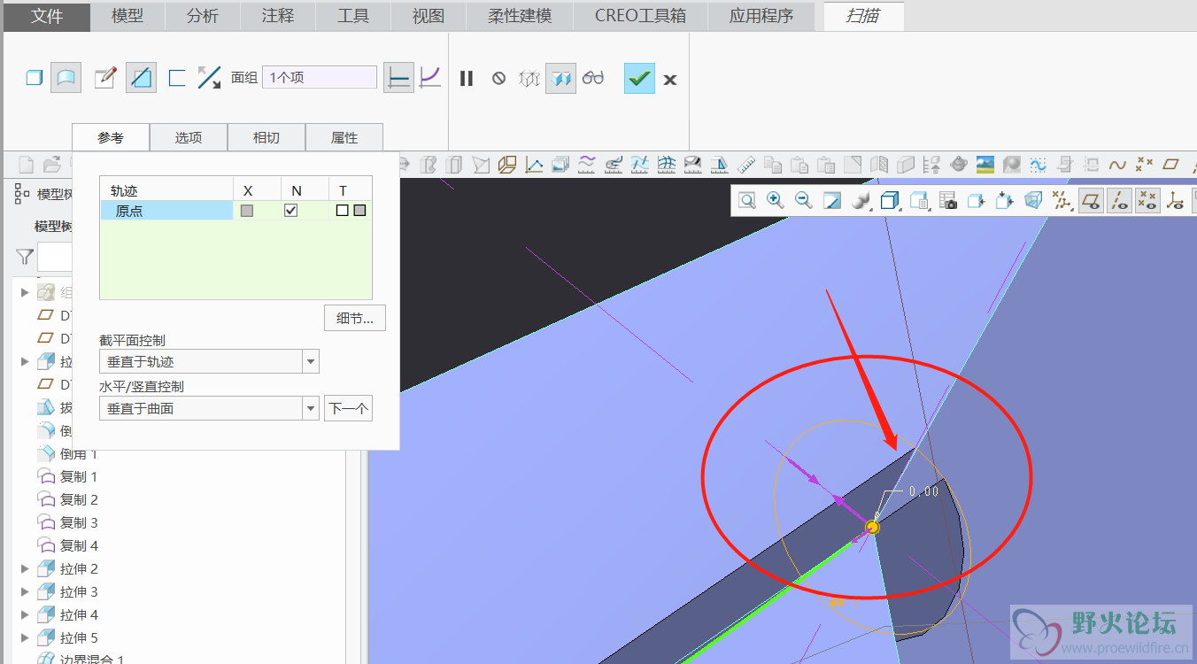Open the 选项 tab
This screenshot has width=1197, height=664.
pos(189,137)
